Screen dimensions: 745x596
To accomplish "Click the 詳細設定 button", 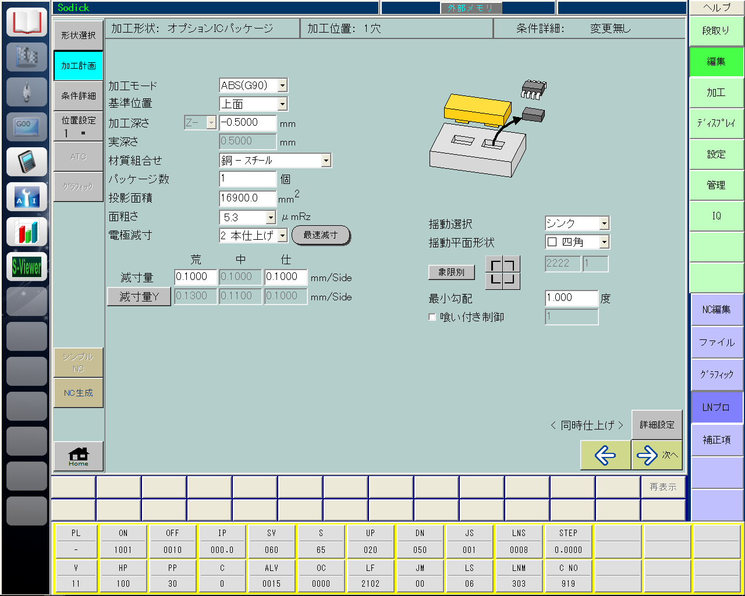I will pyautogui.click(x=657, y=425).
